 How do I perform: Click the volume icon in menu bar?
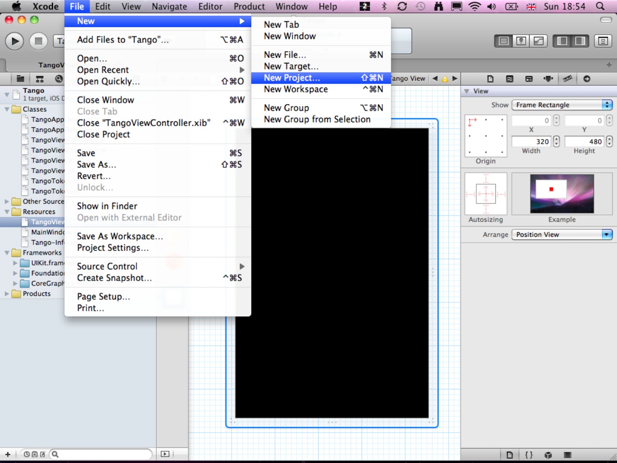click(492, 6)
